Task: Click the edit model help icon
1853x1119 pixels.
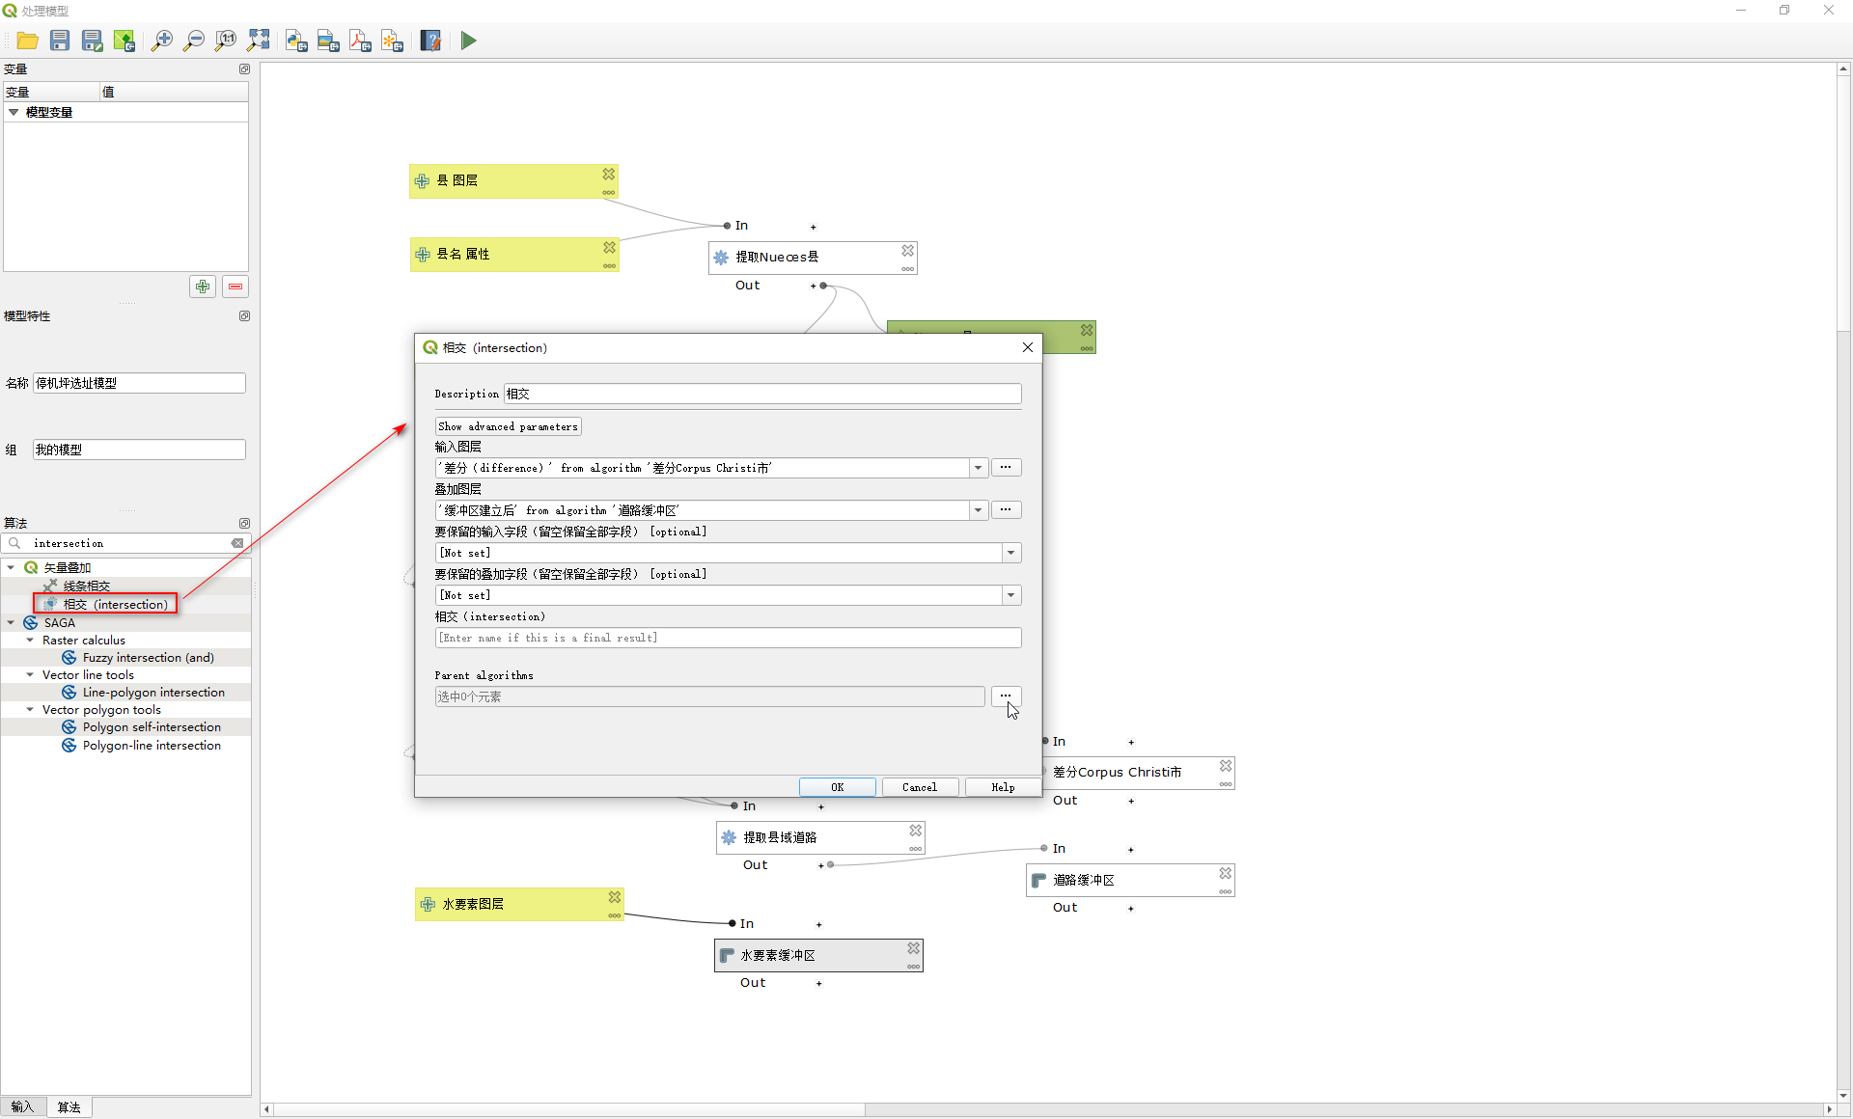Action: tap(430, 41)
